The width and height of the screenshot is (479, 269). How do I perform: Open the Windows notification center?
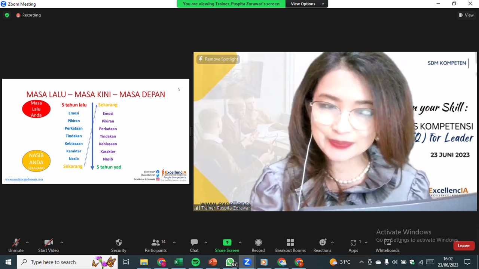point(467,262)
